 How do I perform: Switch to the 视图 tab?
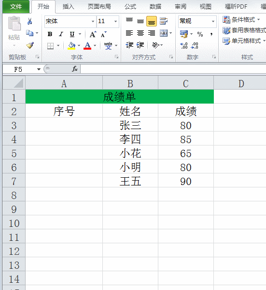pyautogui.click(x=206, y=7)
